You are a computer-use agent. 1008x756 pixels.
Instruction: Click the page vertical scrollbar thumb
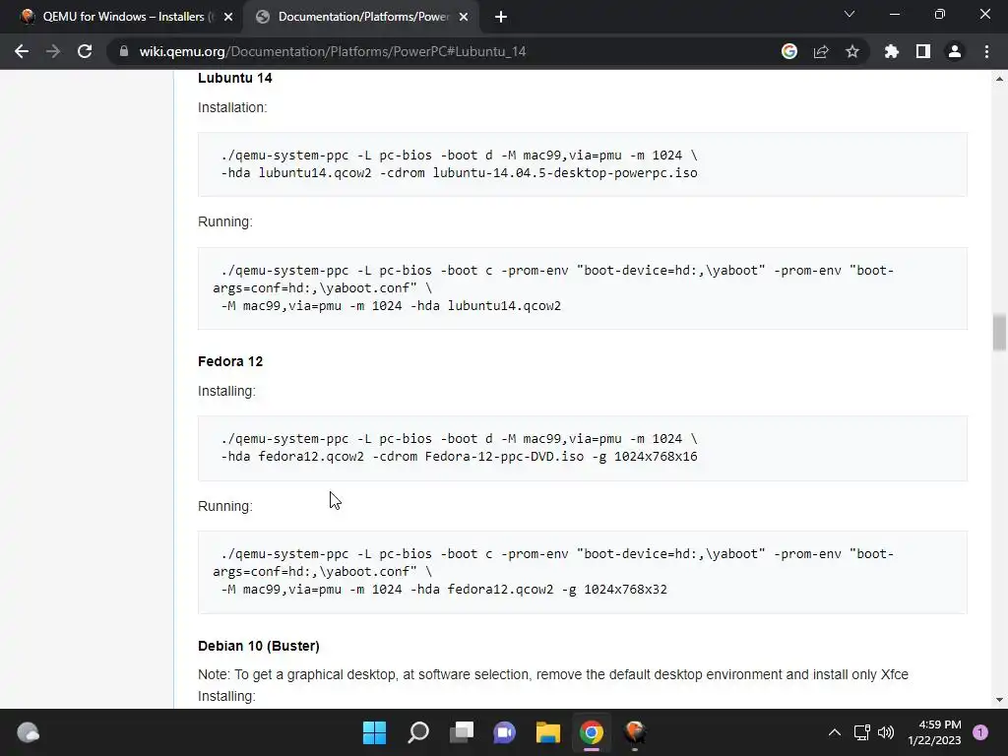pyautogui.click(x=999, y=333)
